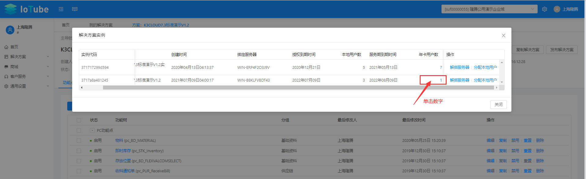Click the 客户服务 headset icon
Viewport: 586px width, 179px height.
coord(6,76)
